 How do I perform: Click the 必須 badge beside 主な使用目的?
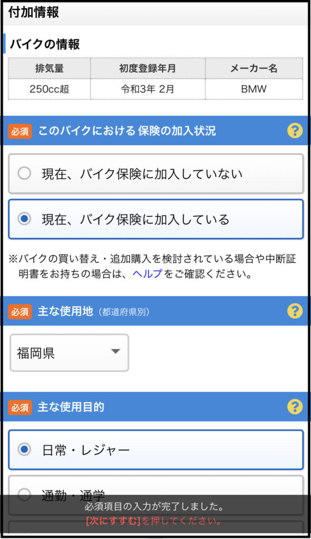pyautogui.click(x=20, y=407)
